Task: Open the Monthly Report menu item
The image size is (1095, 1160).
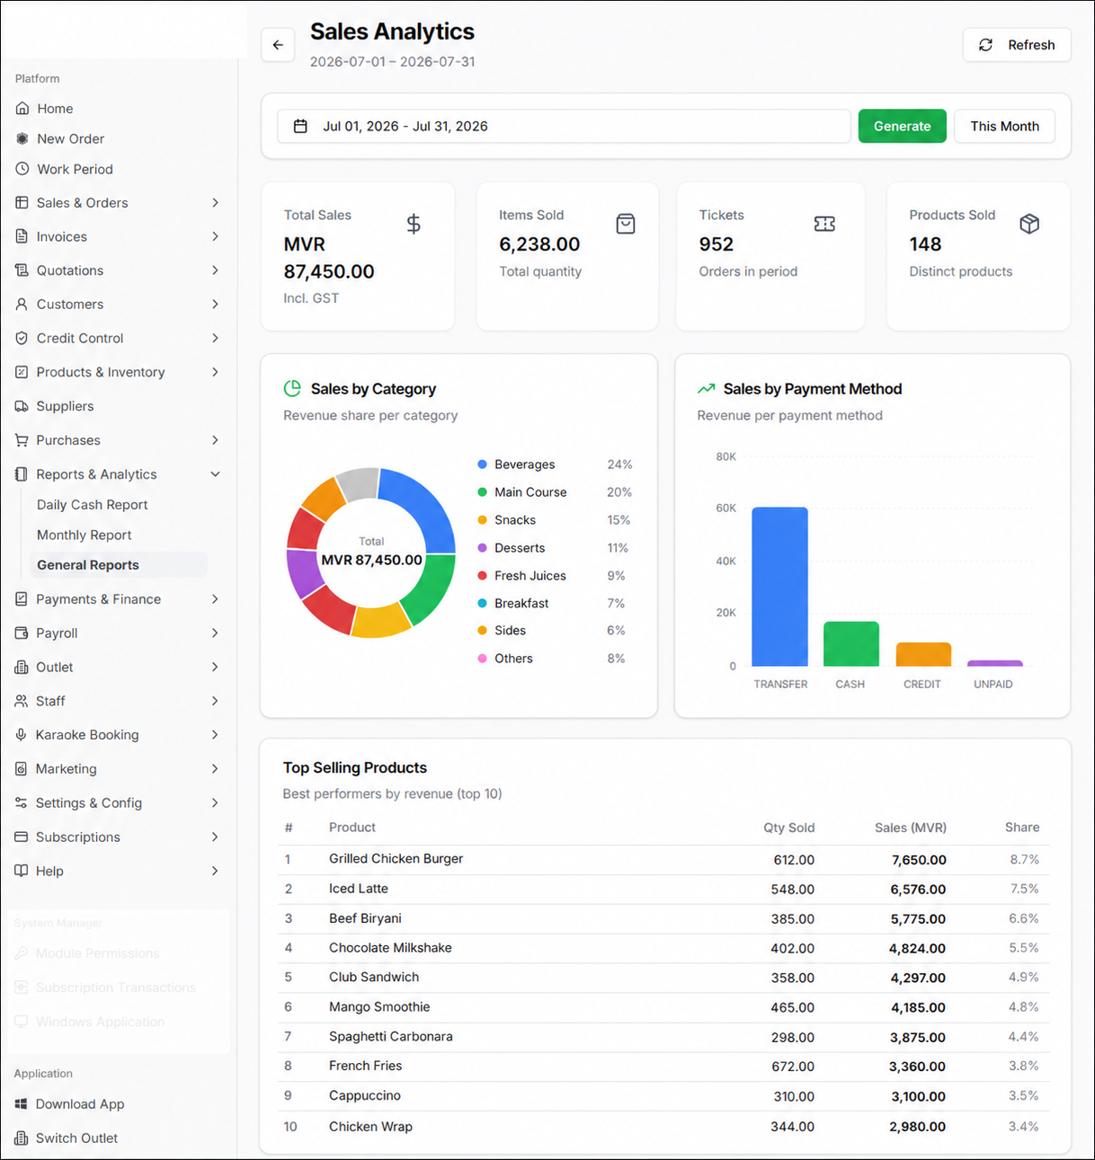Action: tap(84, 536)
